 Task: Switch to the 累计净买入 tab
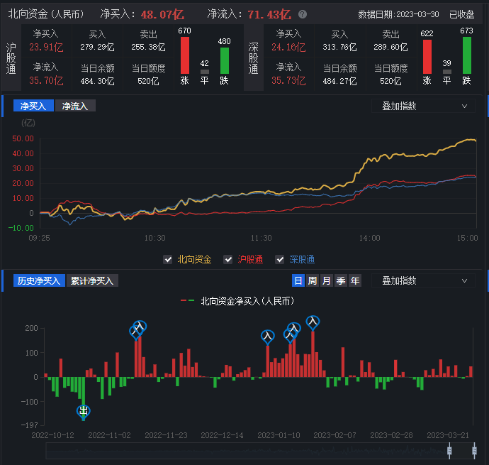click(x=92, y=280)
